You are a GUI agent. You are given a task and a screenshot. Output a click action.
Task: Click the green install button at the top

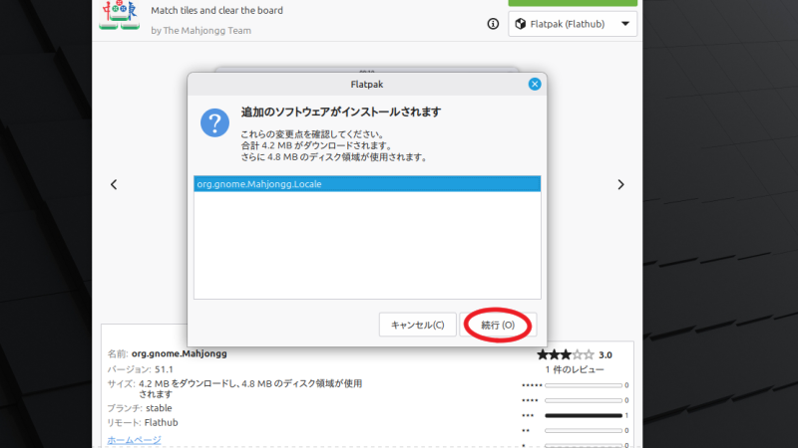click(573, 3)
